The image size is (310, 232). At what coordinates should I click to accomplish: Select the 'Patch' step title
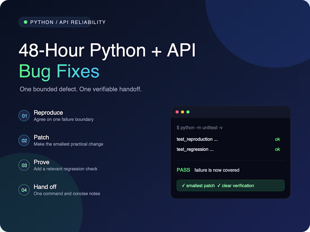point(41,137)
